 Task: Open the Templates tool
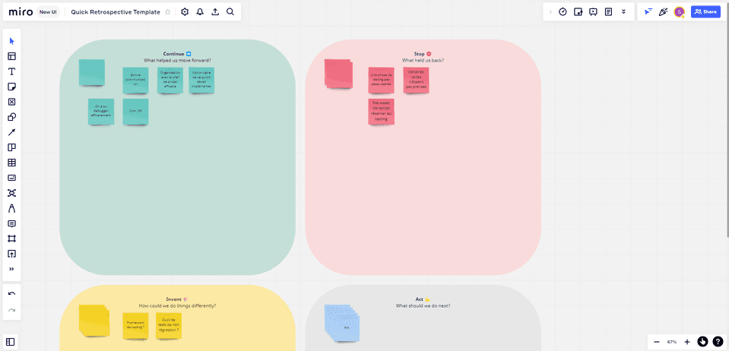12,56
